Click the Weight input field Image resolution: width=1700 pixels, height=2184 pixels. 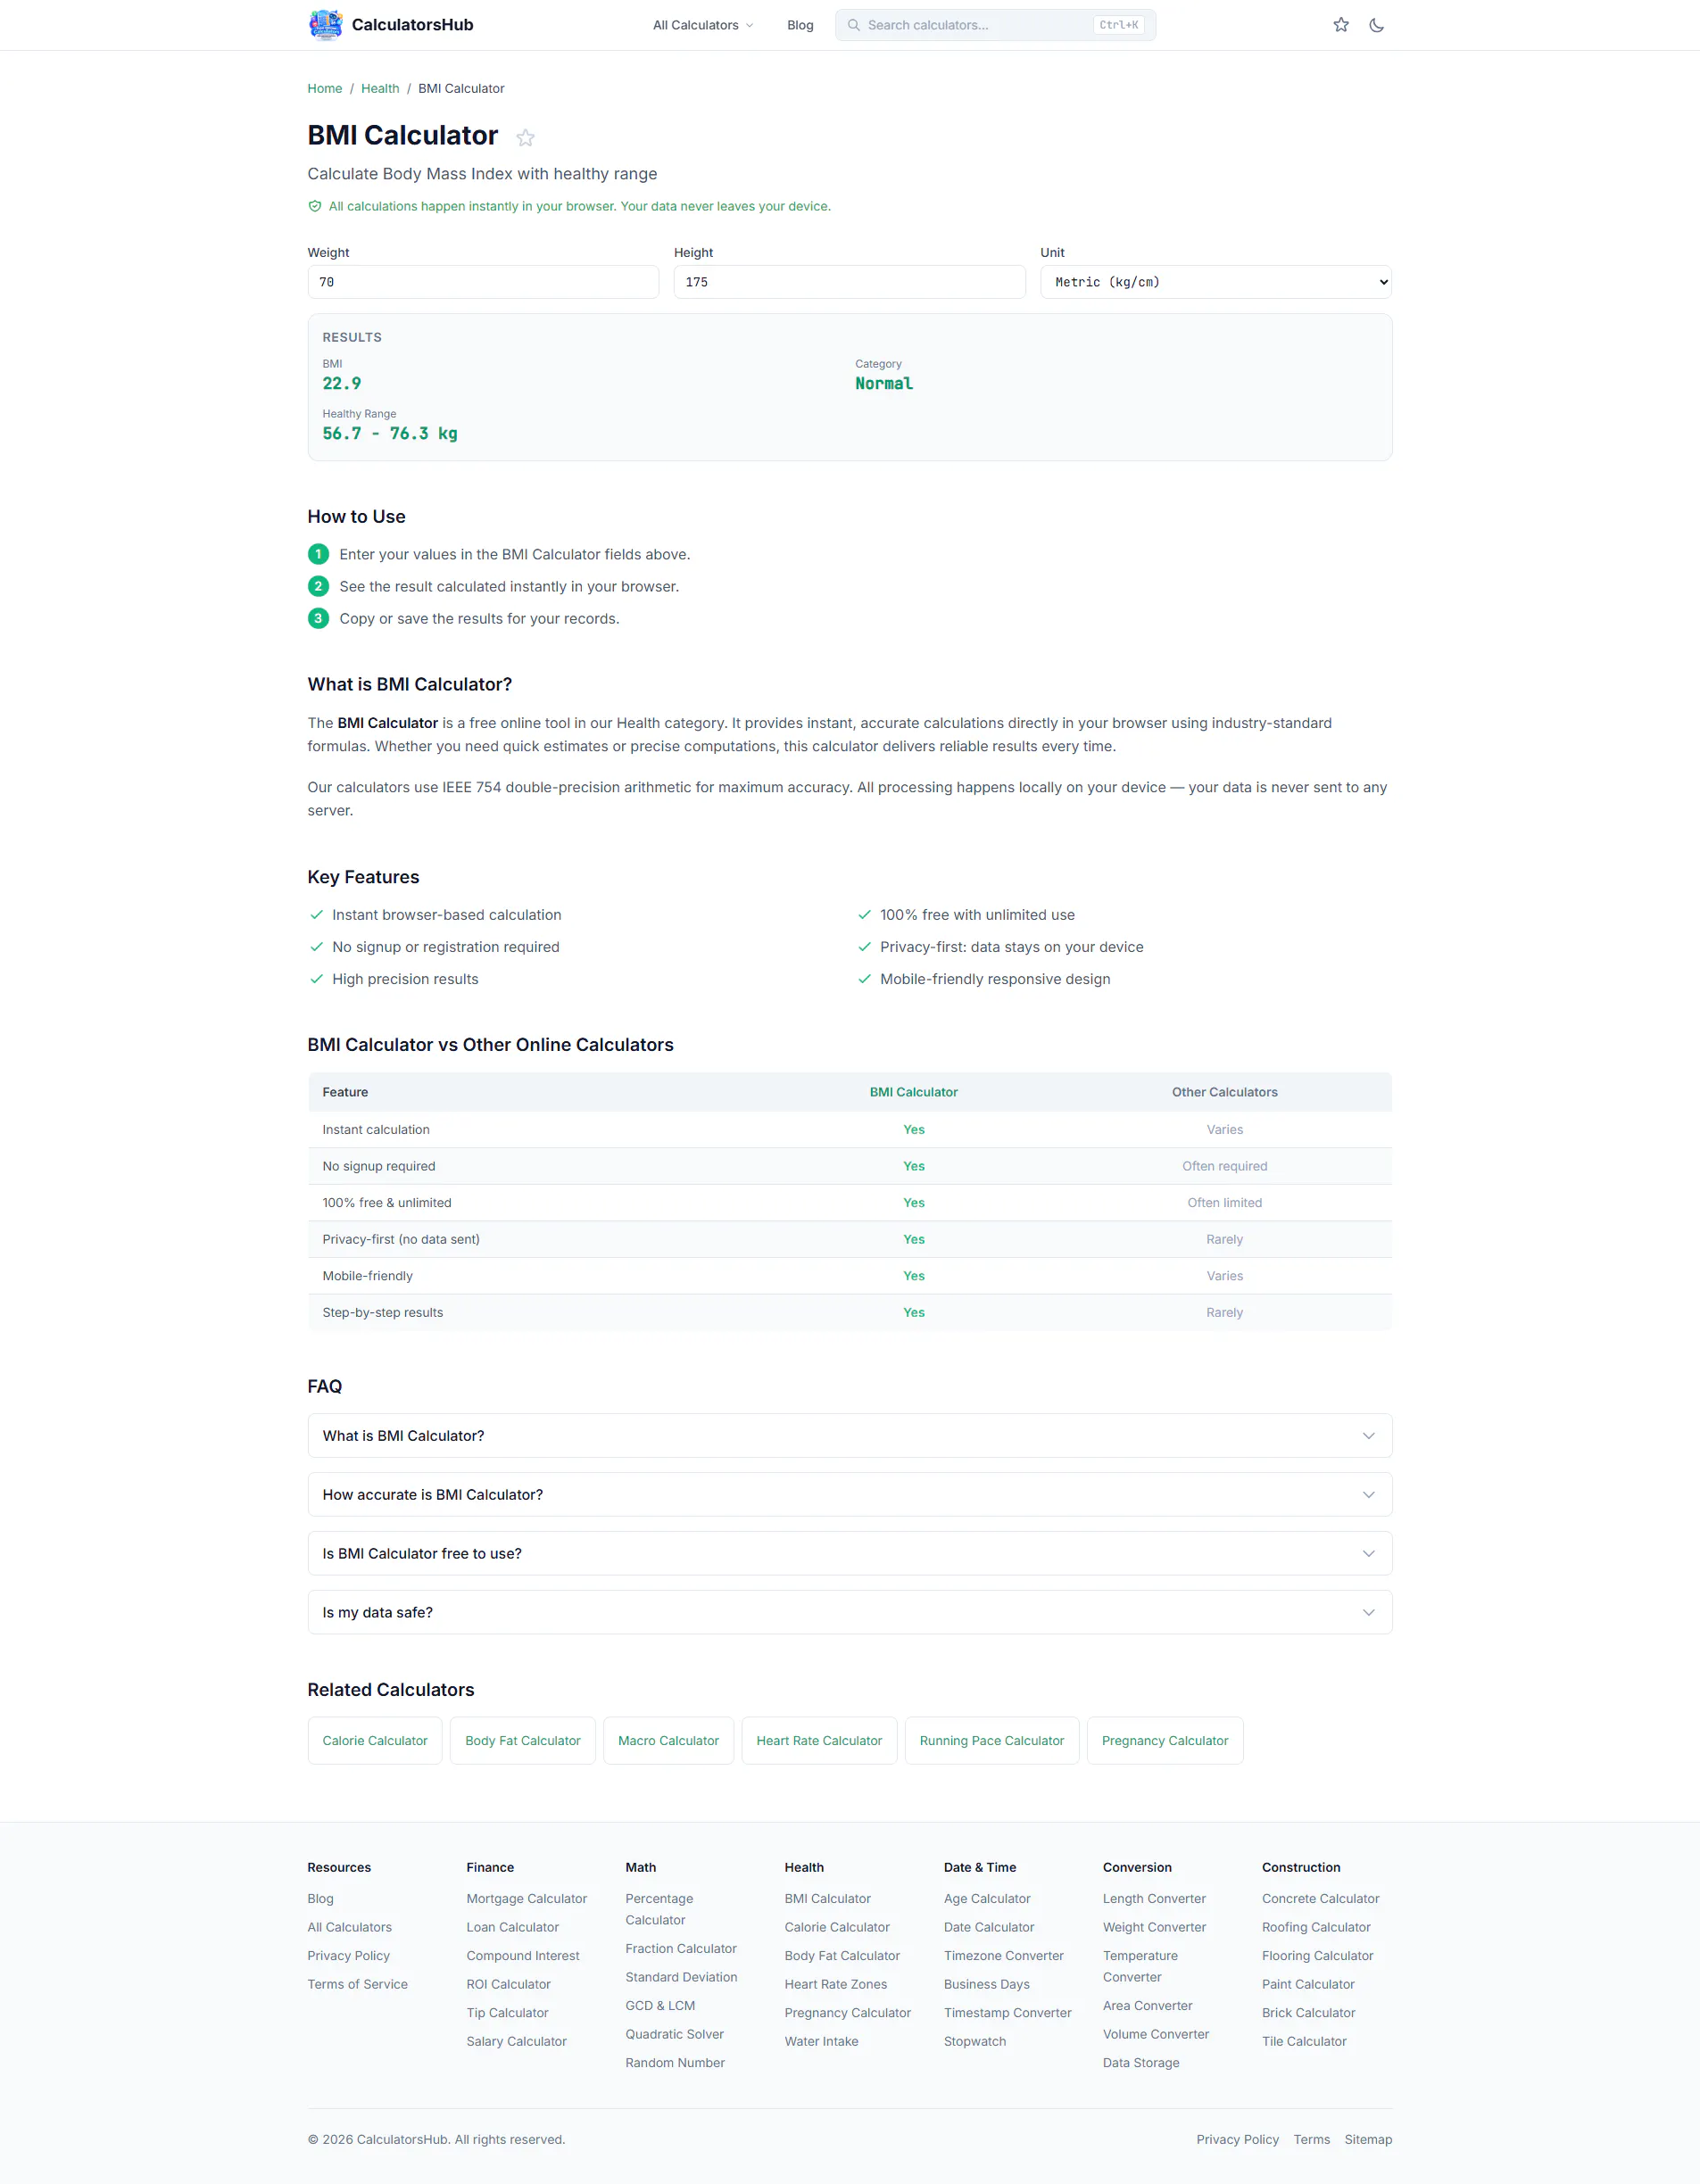(483, 282)
